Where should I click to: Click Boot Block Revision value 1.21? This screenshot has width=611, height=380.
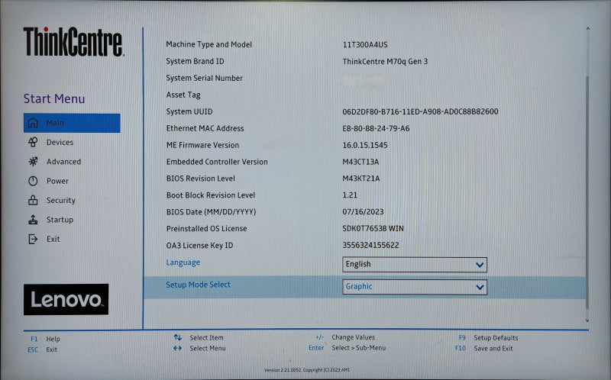coord(350,195)
